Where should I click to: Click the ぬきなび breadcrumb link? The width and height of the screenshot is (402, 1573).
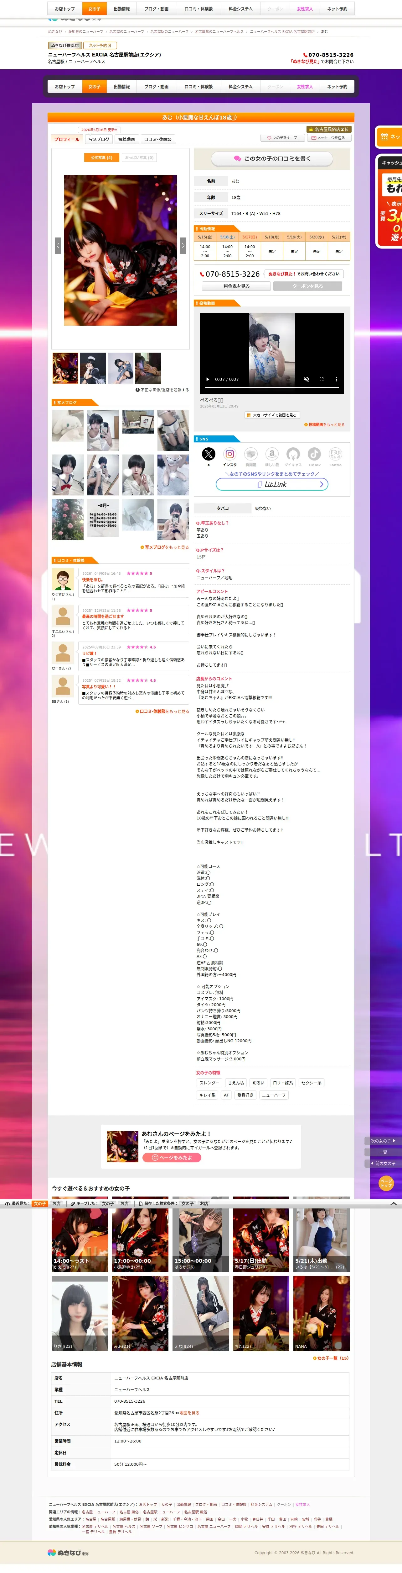(x=55, y=32)
